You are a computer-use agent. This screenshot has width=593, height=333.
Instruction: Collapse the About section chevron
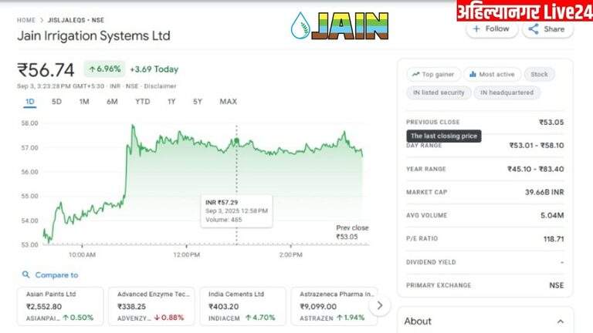tap(560, 321)
